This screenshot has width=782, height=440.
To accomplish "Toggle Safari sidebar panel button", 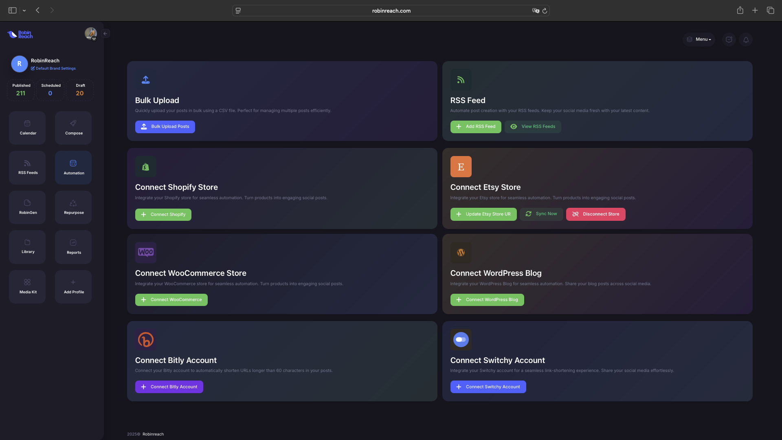I will (12, 11).
